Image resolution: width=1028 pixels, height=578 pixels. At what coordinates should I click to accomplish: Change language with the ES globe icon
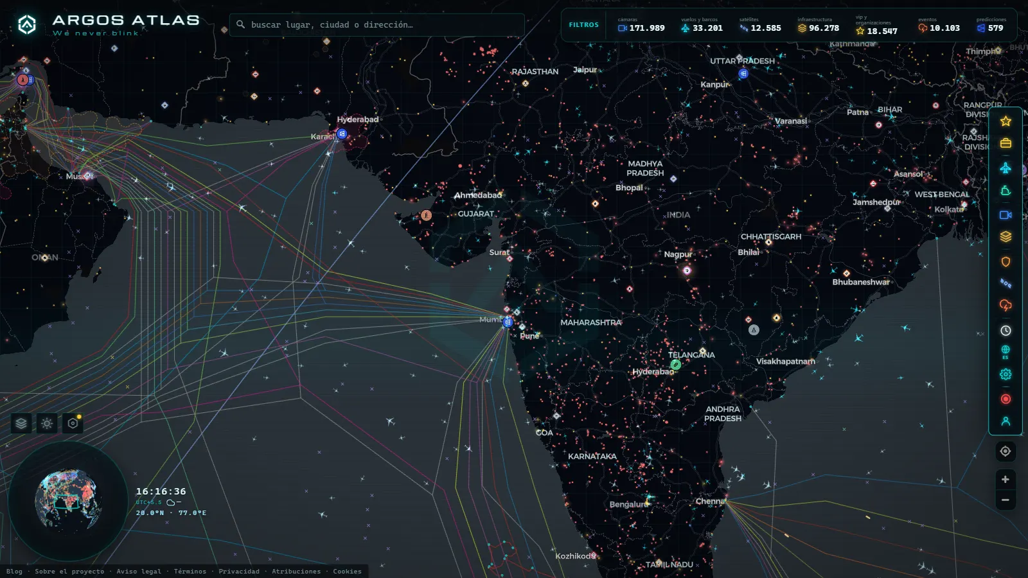coord(1006,352)
